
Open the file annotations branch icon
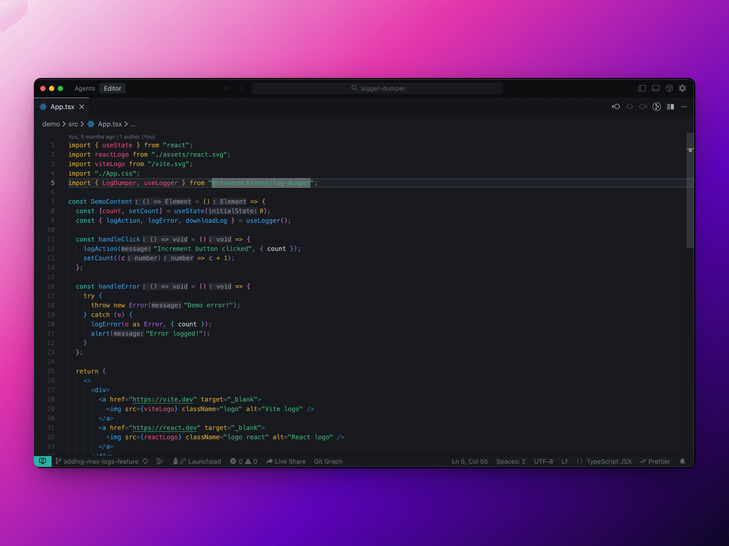[x=657, y=107]
